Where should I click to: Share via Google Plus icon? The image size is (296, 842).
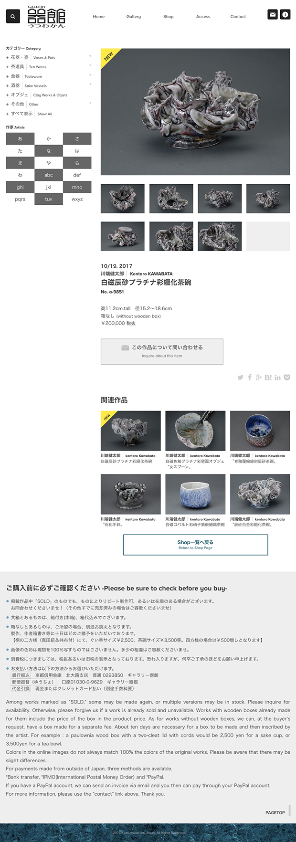coord(259,378)
